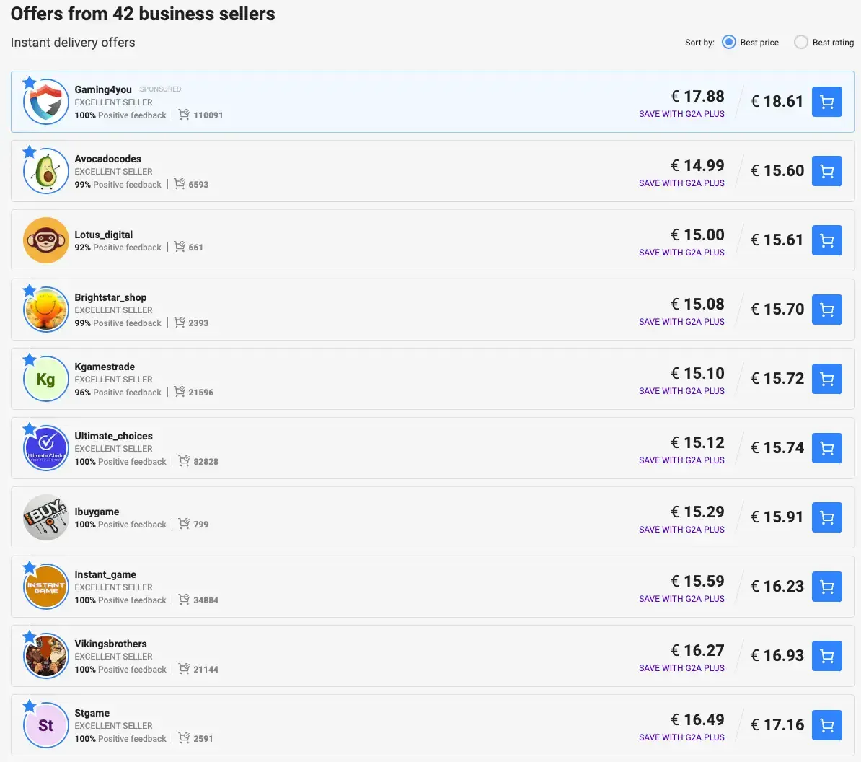Image resolution: width=861 pixels, height=762 pixels.
Task: Add Vikingsbrothers offer to cart
Action: pos(826,655)
